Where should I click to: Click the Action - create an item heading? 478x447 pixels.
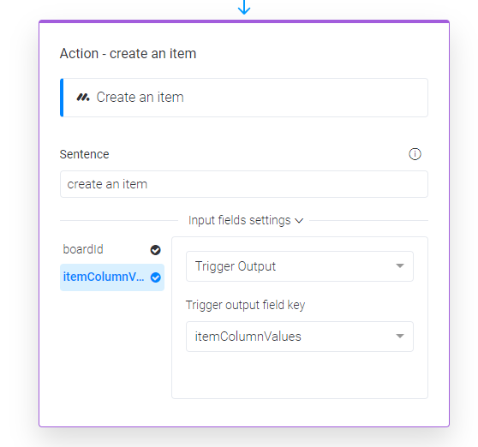pyautogui.click(x=128, y=54)
